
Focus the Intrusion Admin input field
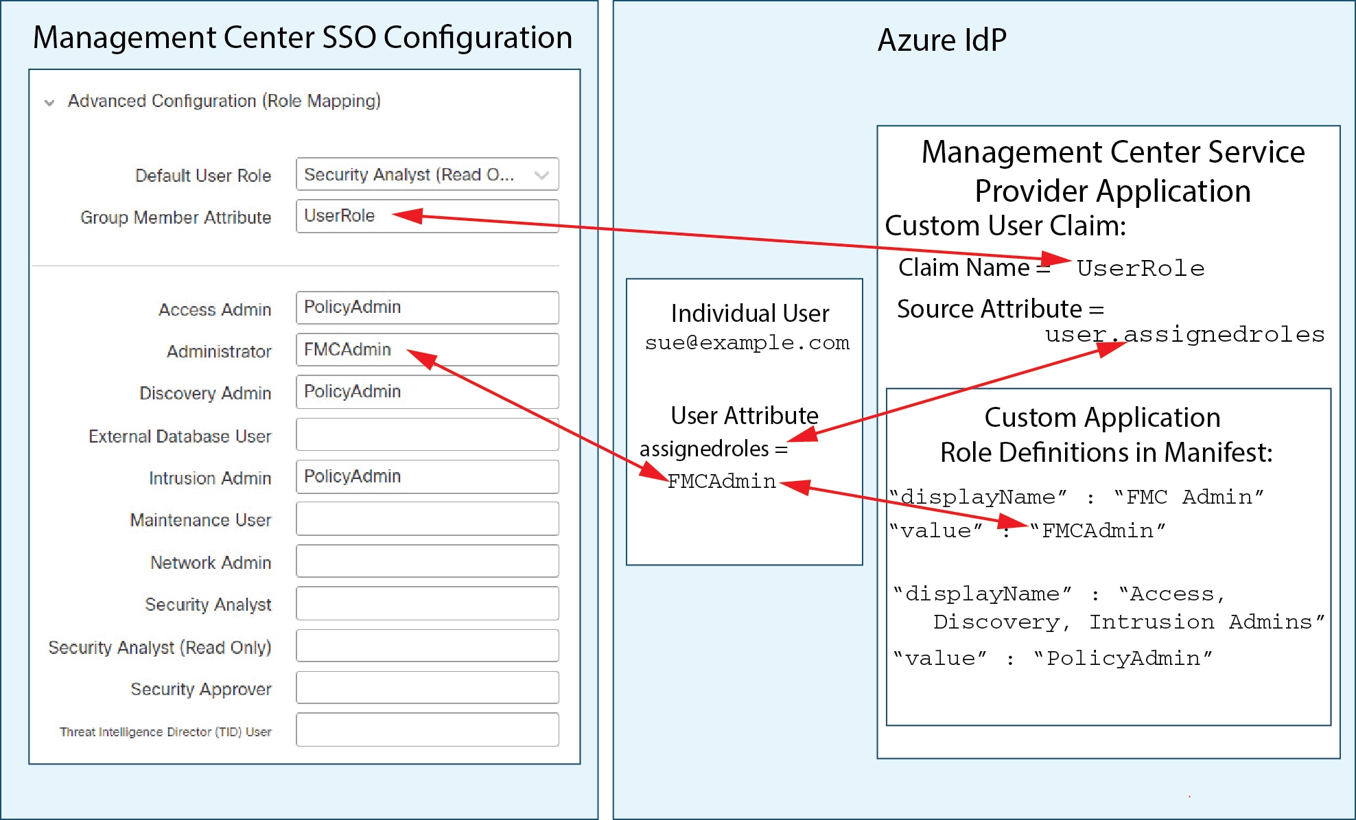[x=428, y=476]
